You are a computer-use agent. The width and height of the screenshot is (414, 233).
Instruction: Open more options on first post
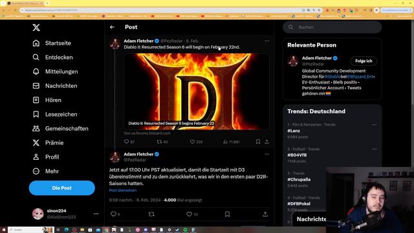pos(267,41)
